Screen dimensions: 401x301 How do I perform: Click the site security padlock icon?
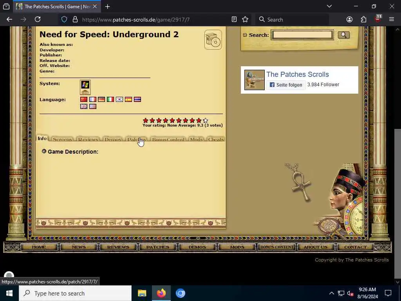(x=75, y=20)
